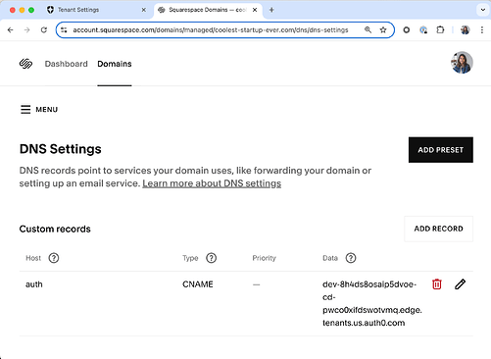Go to the Dashboard nav item

pyautogui.click(x=67, y=64)
